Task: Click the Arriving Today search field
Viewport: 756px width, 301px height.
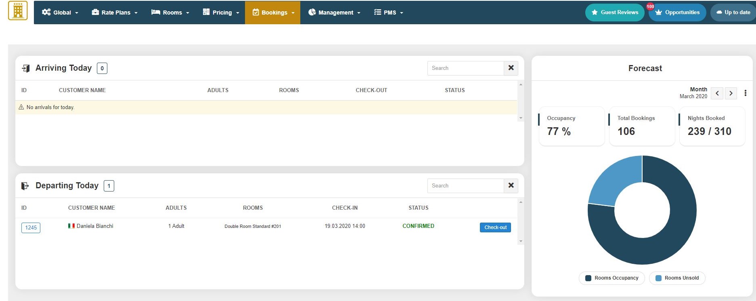Action: 465,68
